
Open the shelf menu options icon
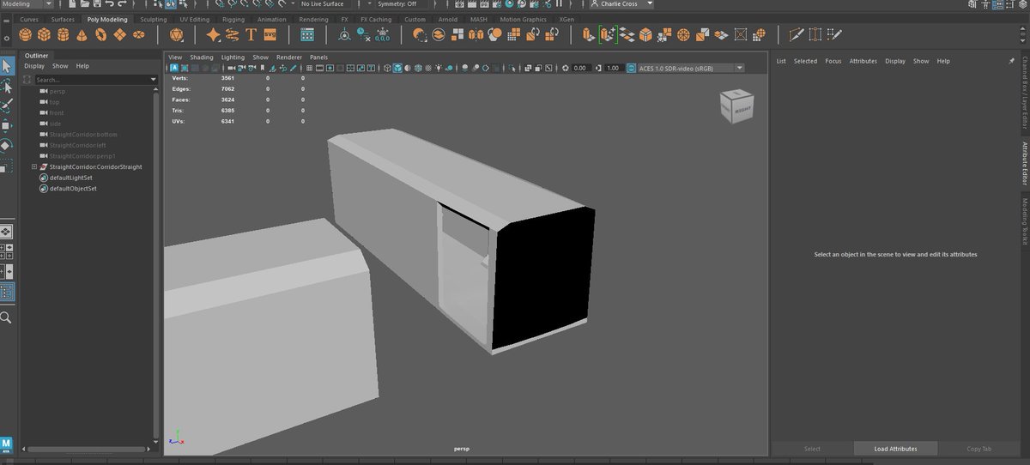tap(7, 38)
